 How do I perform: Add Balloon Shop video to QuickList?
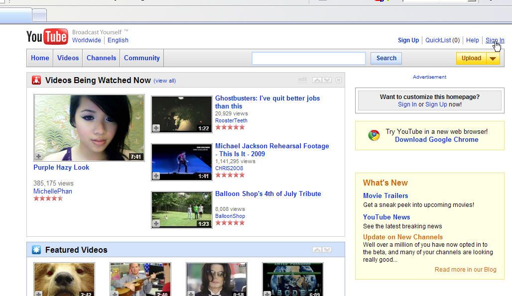tap(156, 224)
